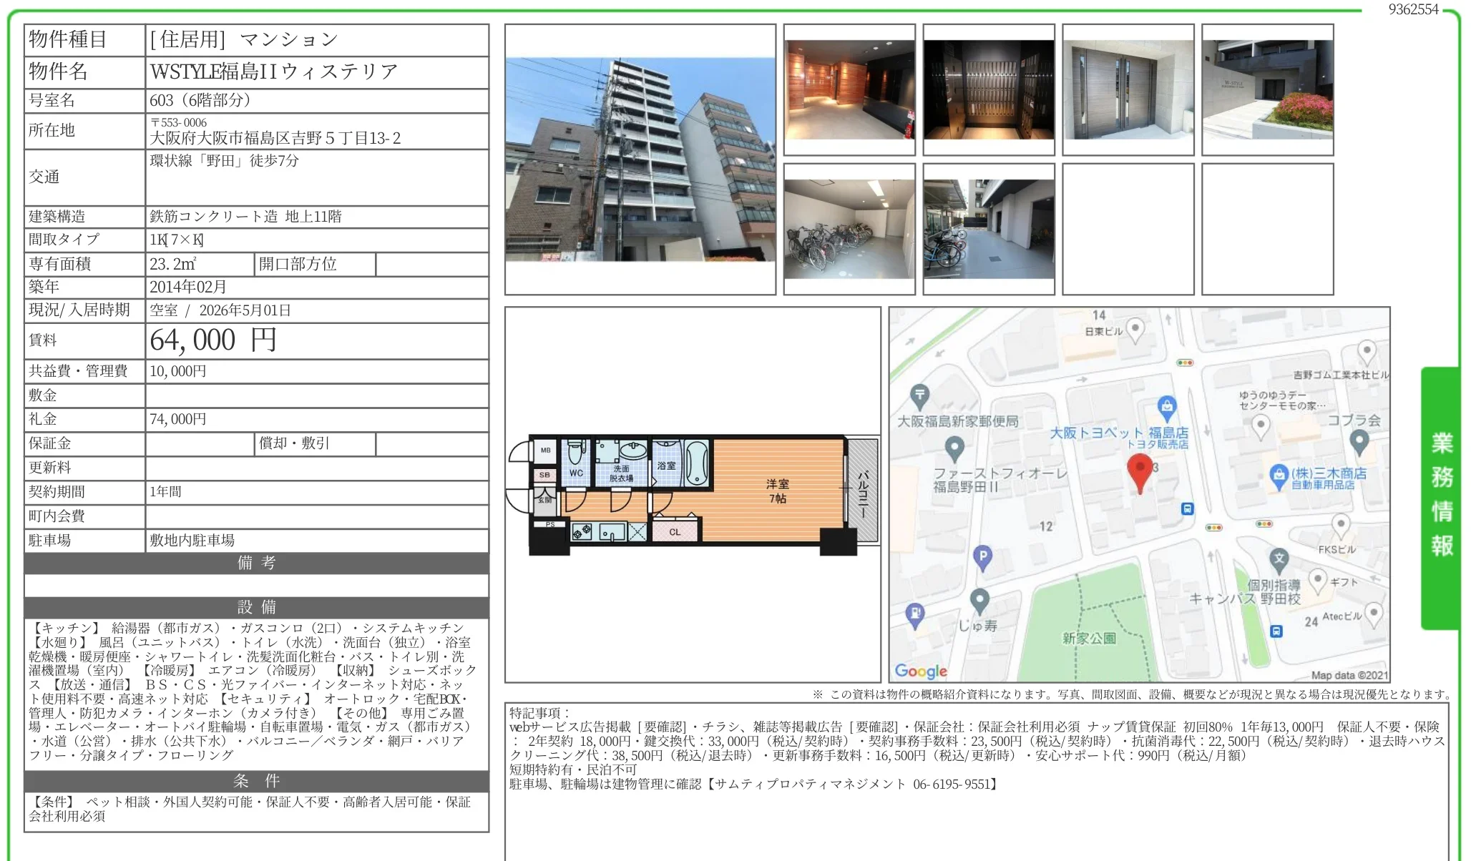The width and height of the screenshot is (1471, 861).
Task: Click the Osaka Toyopet Fukushima shop icon
Action: 1167,408
